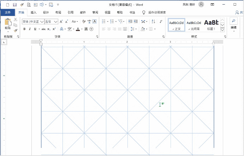The height and width of the screenshot is (156, 244).
Task: Click the 操作说明搜索 (Tell me) search field
Action: (x=157, y=12)
